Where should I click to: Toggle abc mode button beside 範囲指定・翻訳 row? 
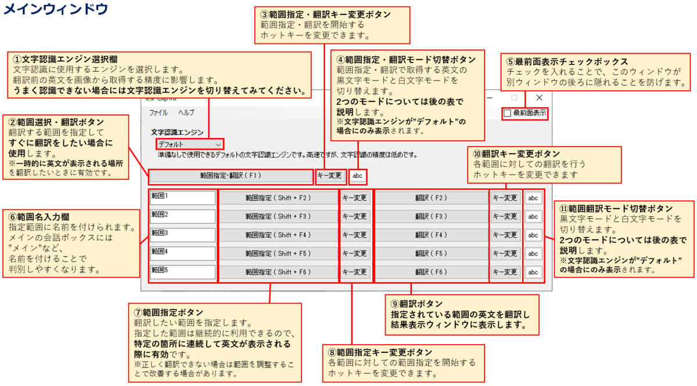359,176
